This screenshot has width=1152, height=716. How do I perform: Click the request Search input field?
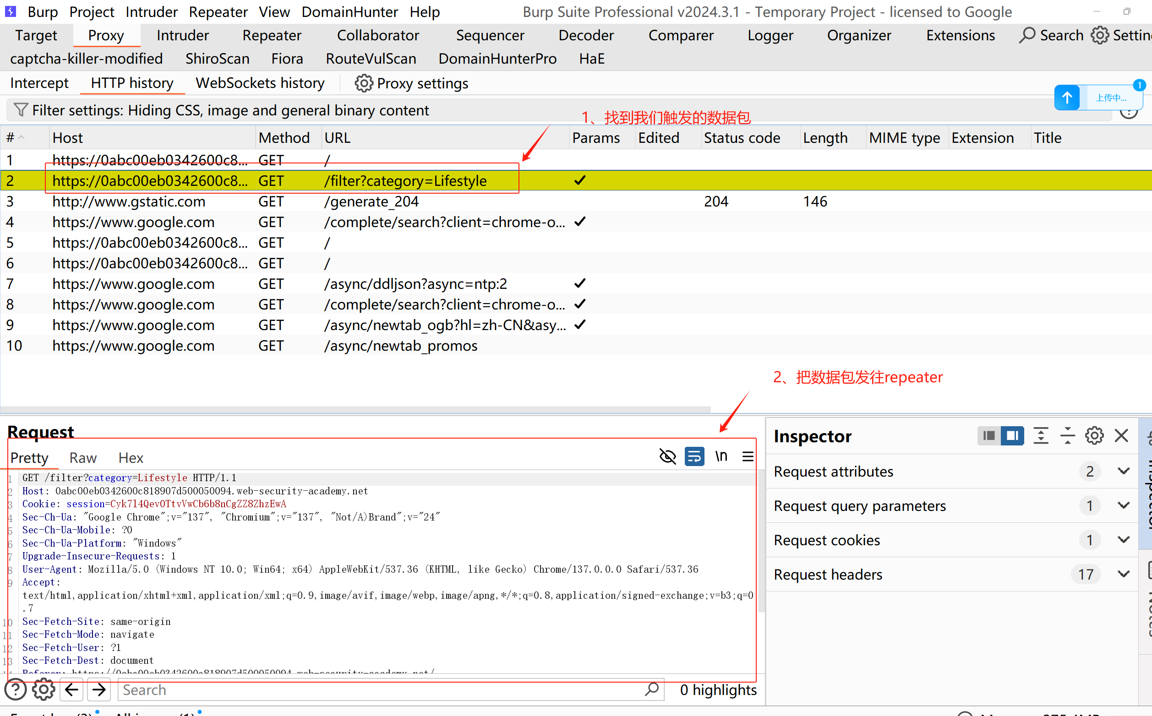[379, 690]
